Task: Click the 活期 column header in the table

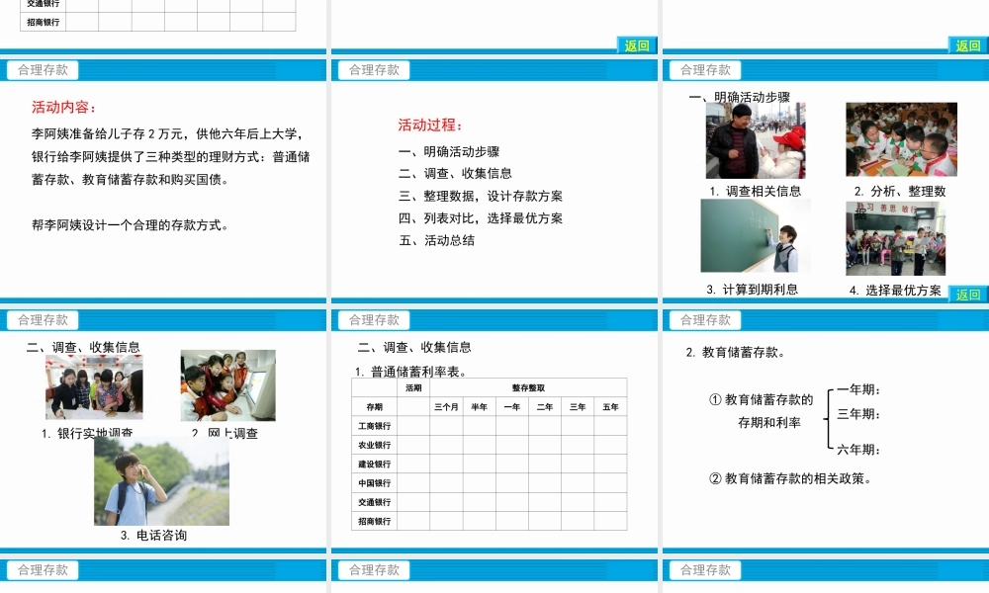Action: [x=413, y=387]
